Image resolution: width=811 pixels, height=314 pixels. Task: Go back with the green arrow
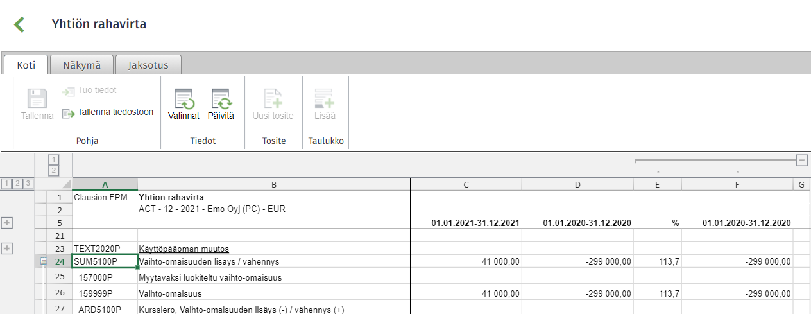coord(19,24)
